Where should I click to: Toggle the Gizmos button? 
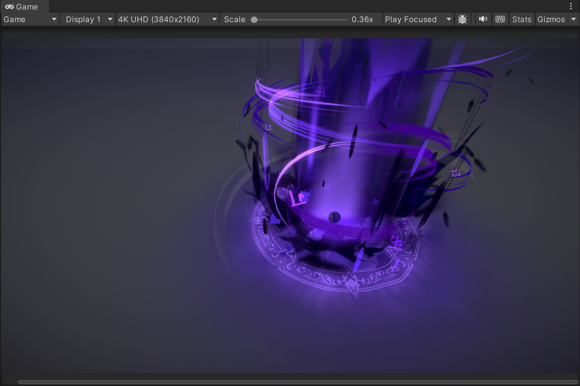tap(551, 20)
